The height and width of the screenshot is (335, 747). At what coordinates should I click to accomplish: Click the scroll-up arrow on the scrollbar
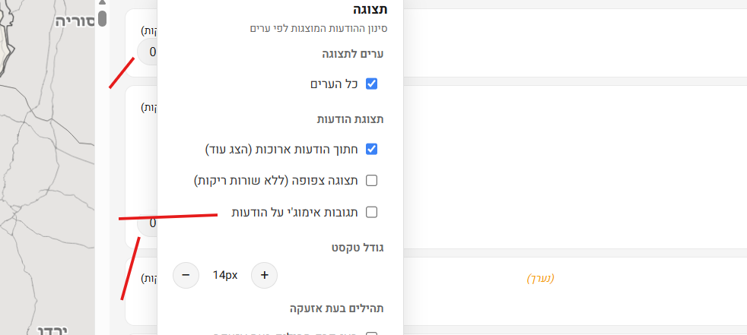point(102,2)
